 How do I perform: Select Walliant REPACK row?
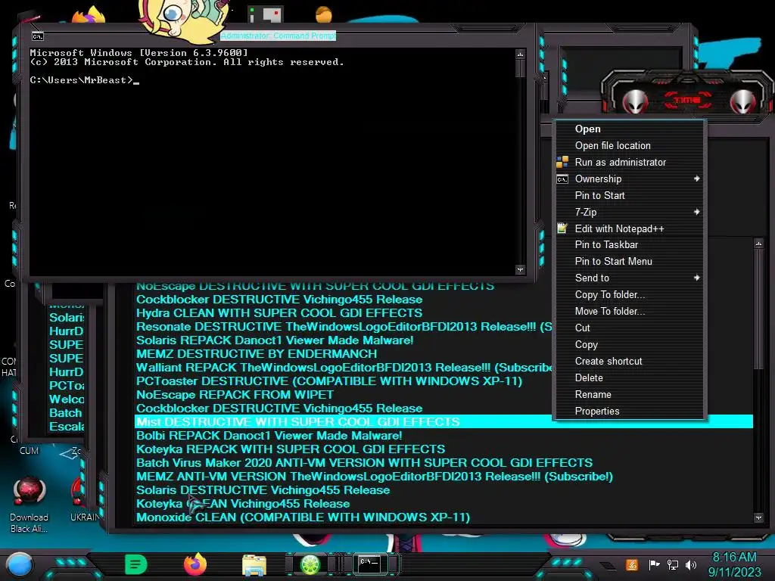pos(344,368)
